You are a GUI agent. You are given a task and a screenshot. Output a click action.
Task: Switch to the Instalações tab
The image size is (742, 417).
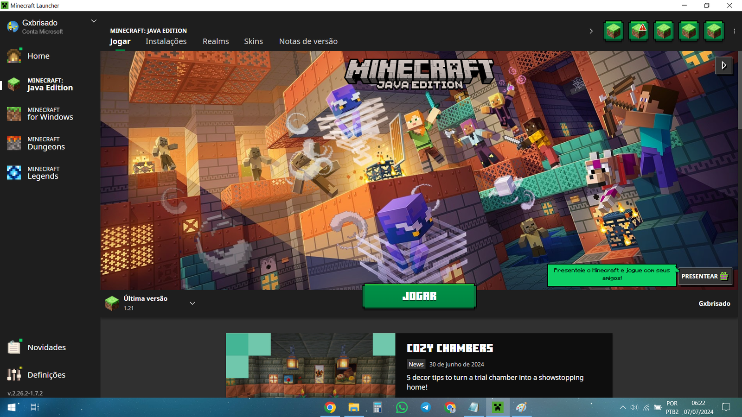(x=166, y=41)
